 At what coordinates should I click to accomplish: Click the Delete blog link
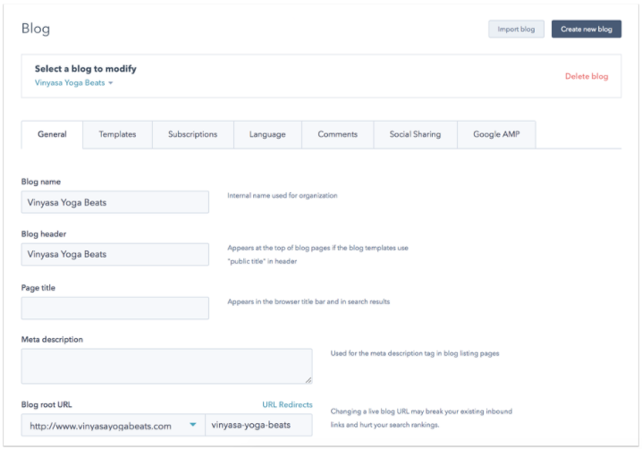tap(587, 76)
